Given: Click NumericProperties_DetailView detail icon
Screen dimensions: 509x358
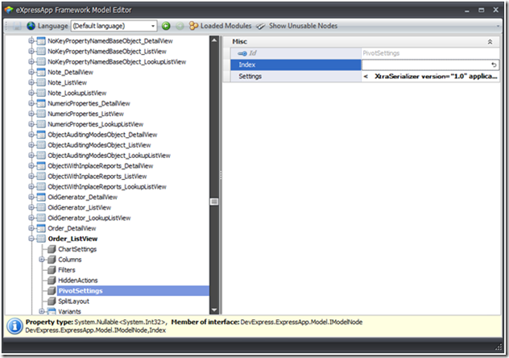Looking at the screenshot, I should pos(41,103).
